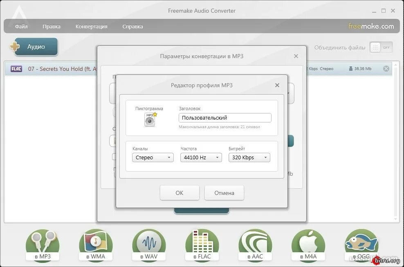Convert to MP3 via the earbuds icon

pos(43,245)
